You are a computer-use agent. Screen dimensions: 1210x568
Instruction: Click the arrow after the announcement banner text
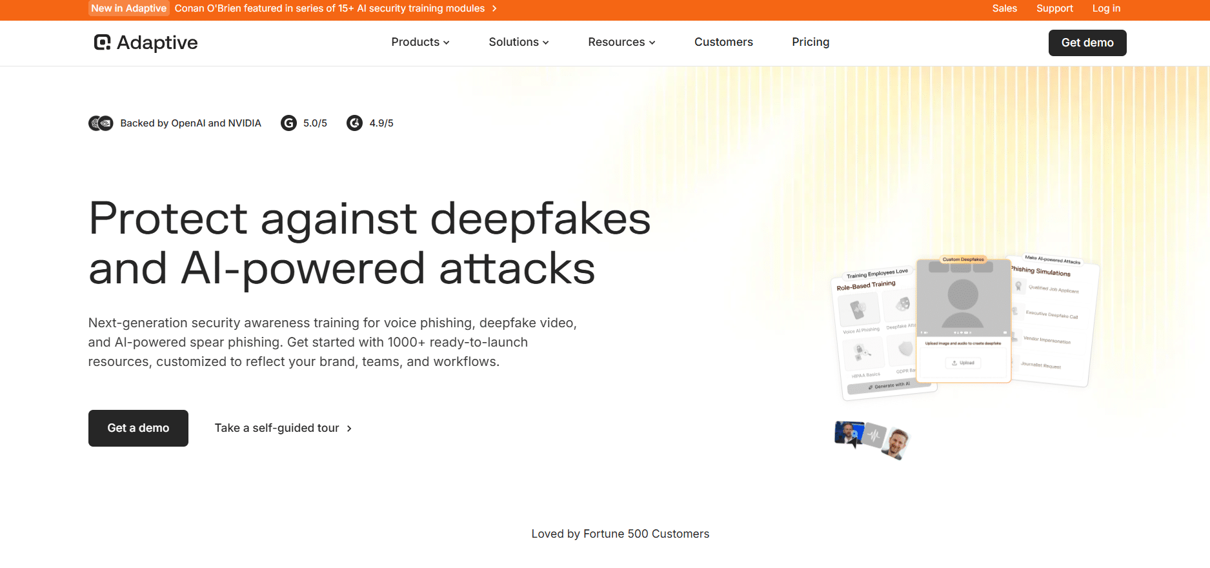494,8
